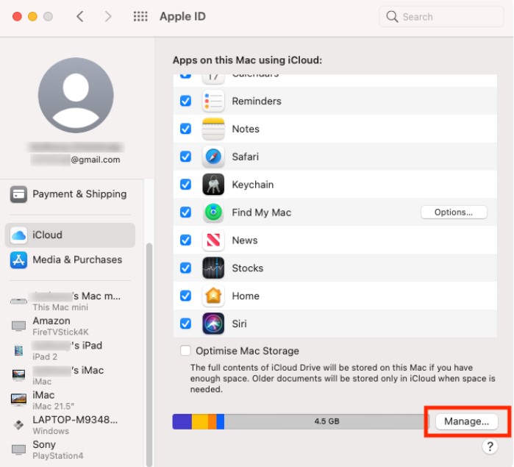
Task: Click the Find My Mac radar icon
Action: (x=213, y=213)
